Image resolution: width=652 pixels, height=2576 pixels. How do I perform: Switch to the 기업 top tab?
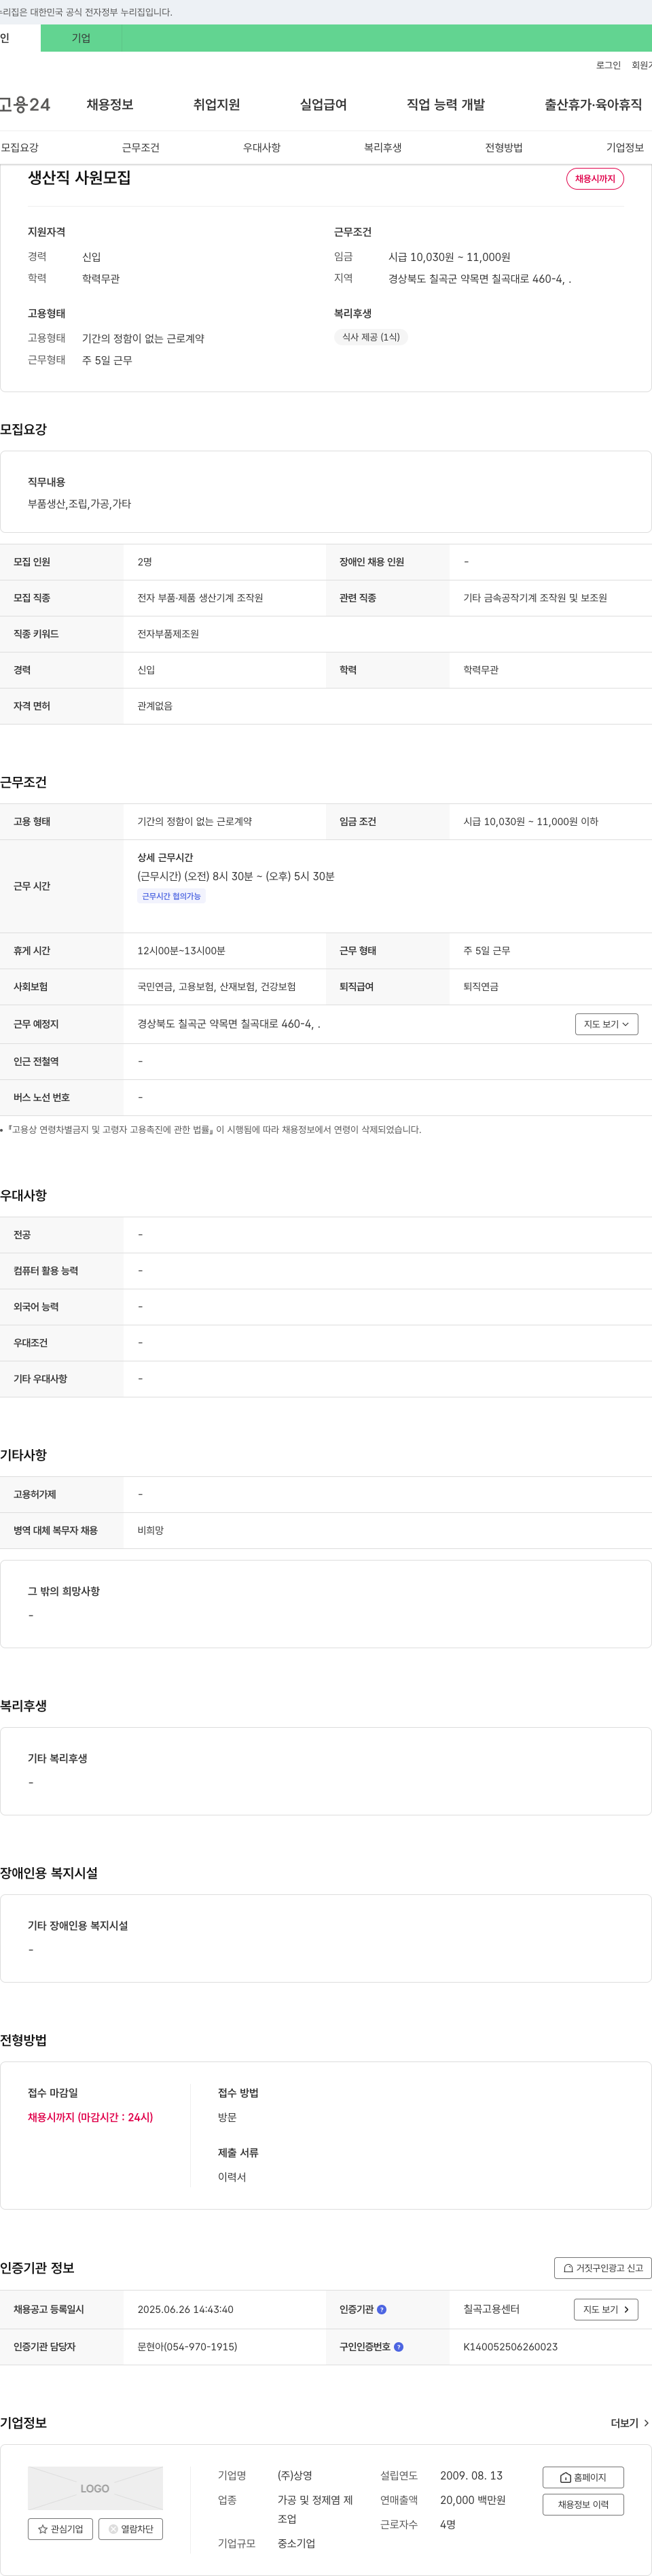81,38
